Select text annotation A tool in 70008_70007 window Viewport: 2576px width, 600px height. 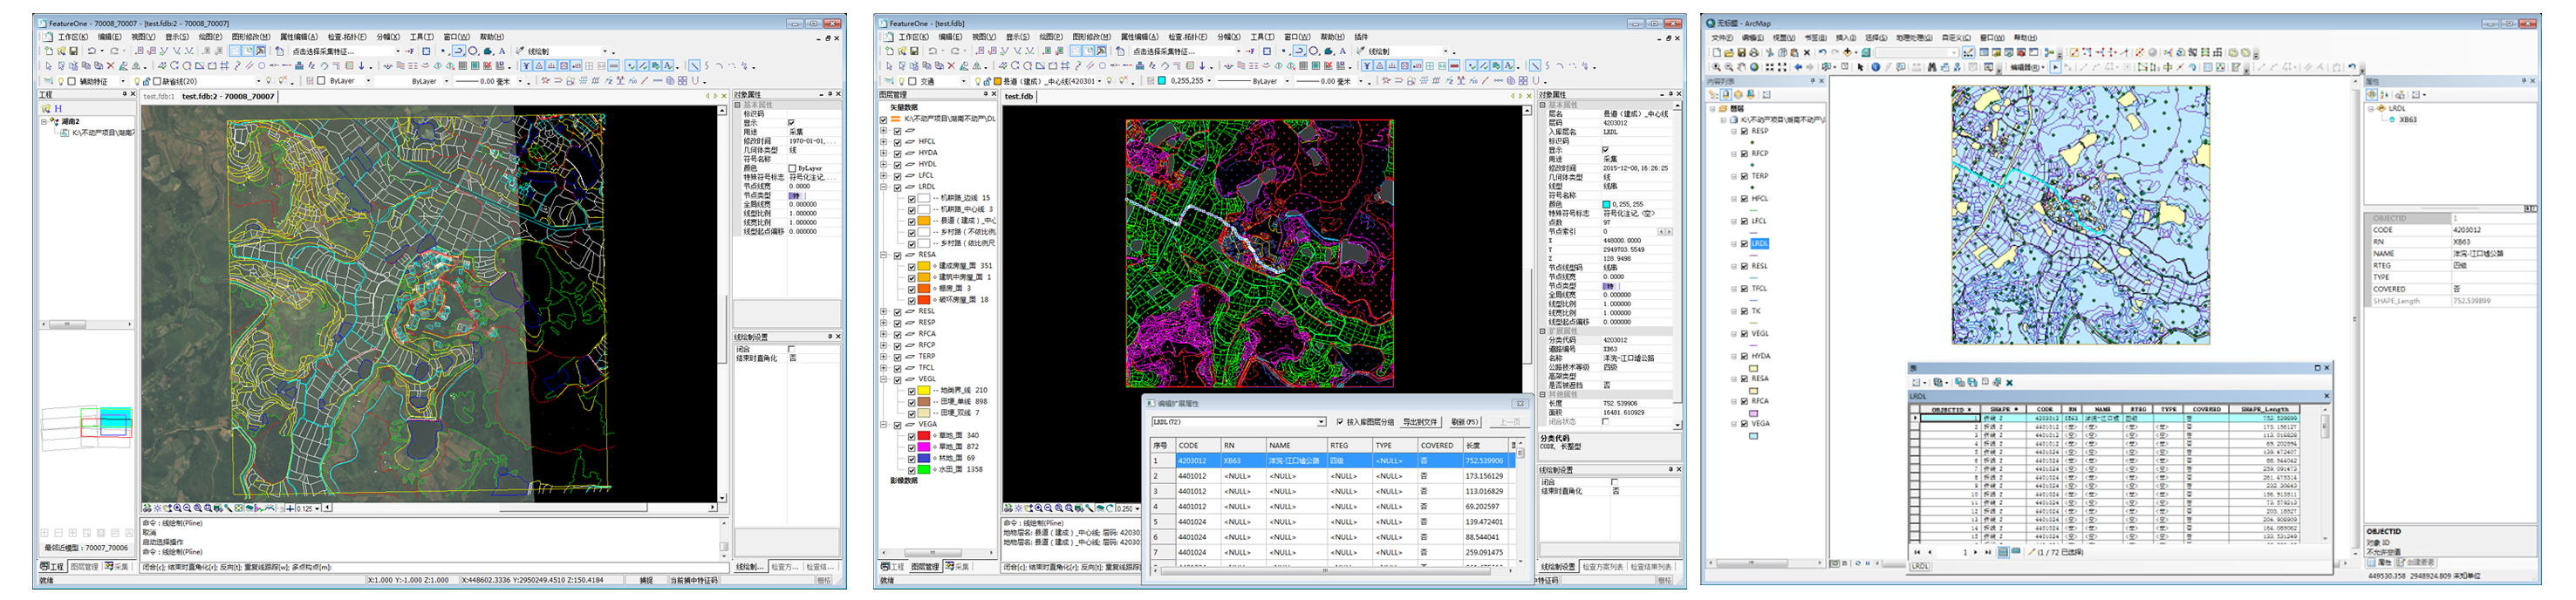[502, 51]
